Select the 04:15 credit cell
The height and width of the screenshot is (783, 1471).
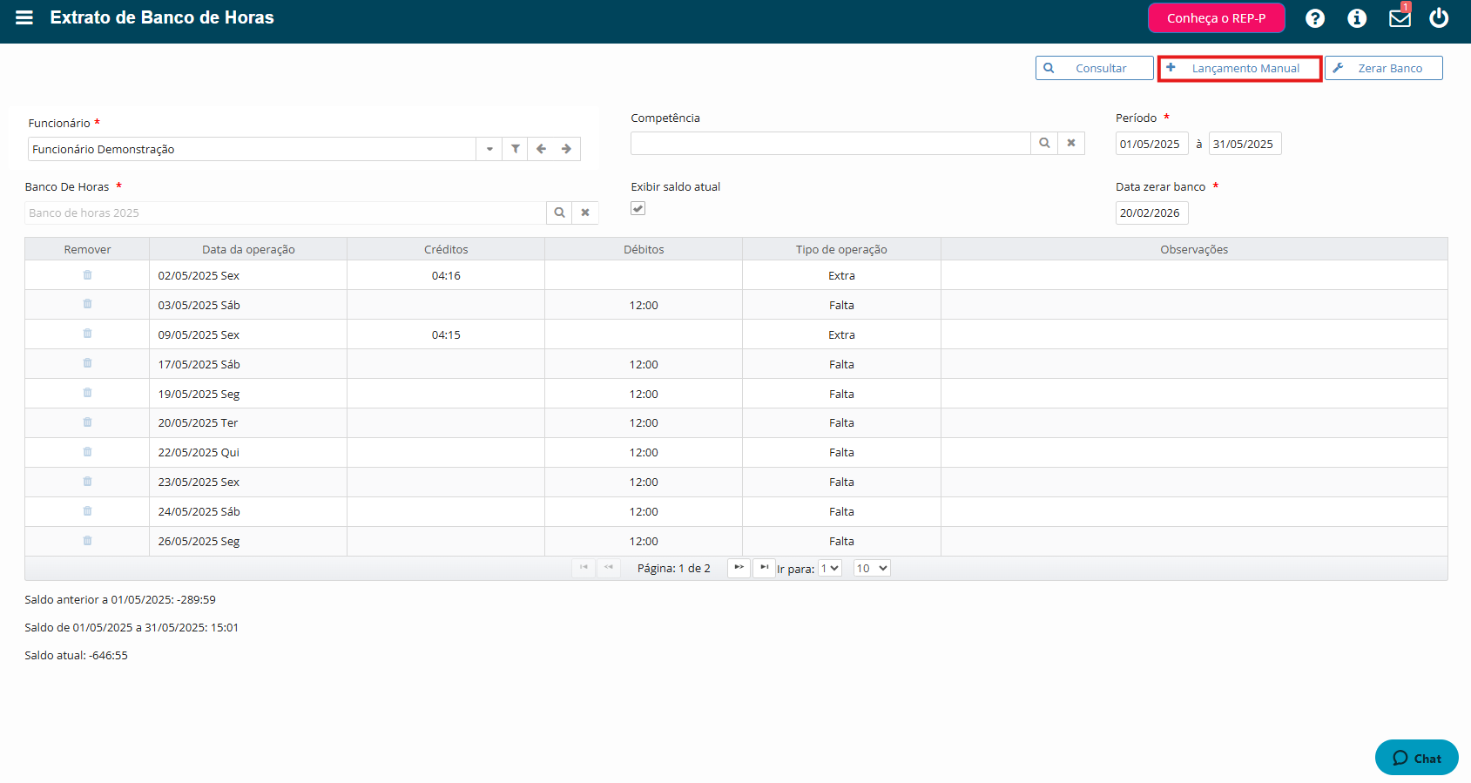(446, 334)
